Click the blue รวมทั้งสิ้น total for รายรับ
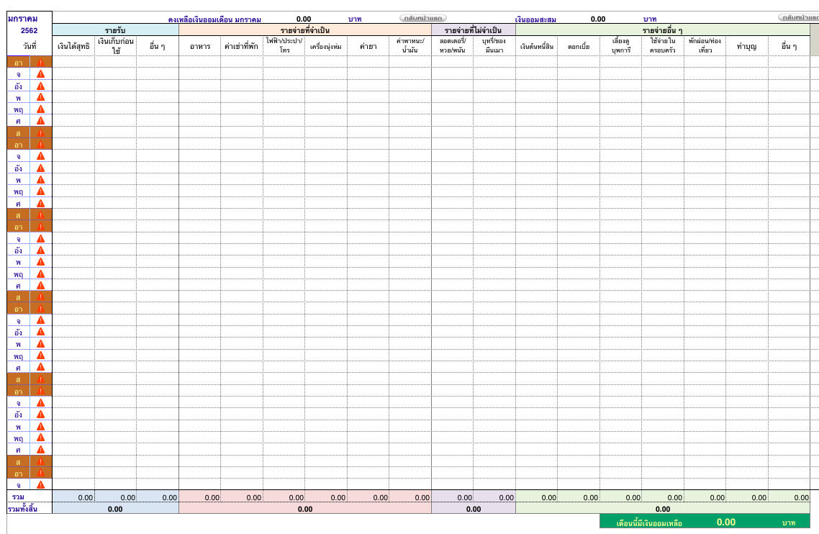 [115, 509]
